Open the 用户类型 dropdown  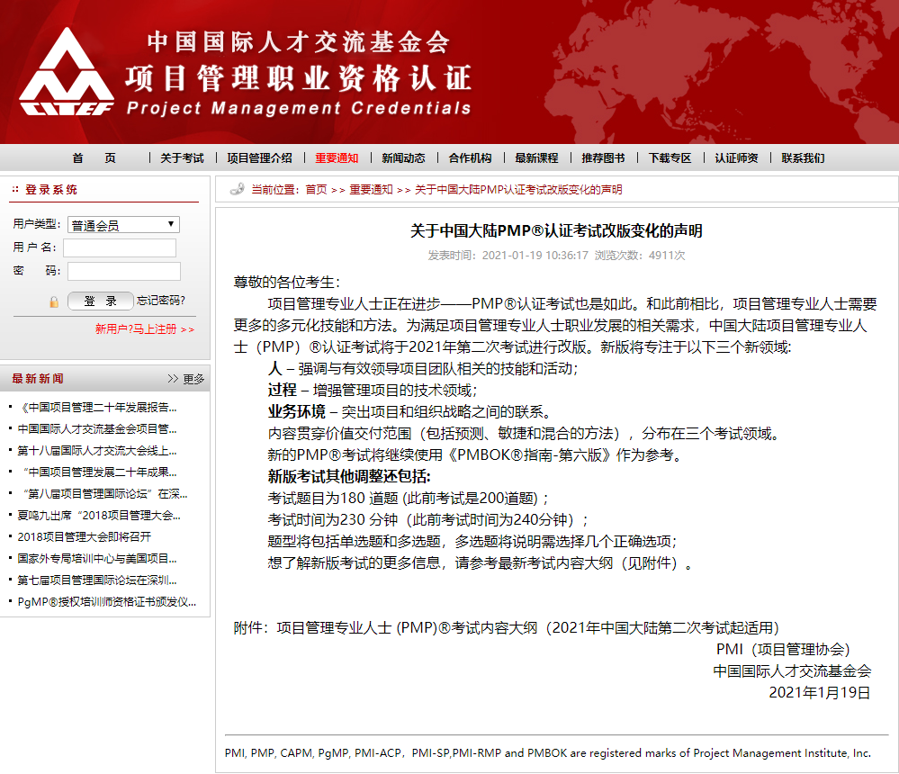[x=123, y=225]
